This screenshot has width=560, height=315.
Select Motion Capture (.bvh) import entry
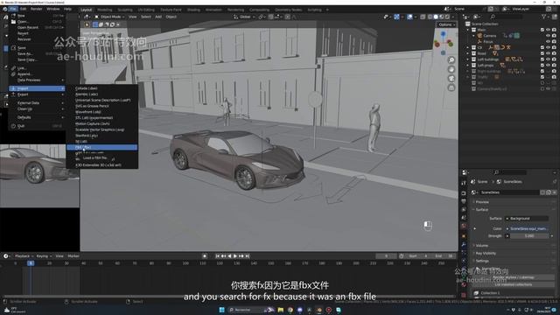[101, 123]
